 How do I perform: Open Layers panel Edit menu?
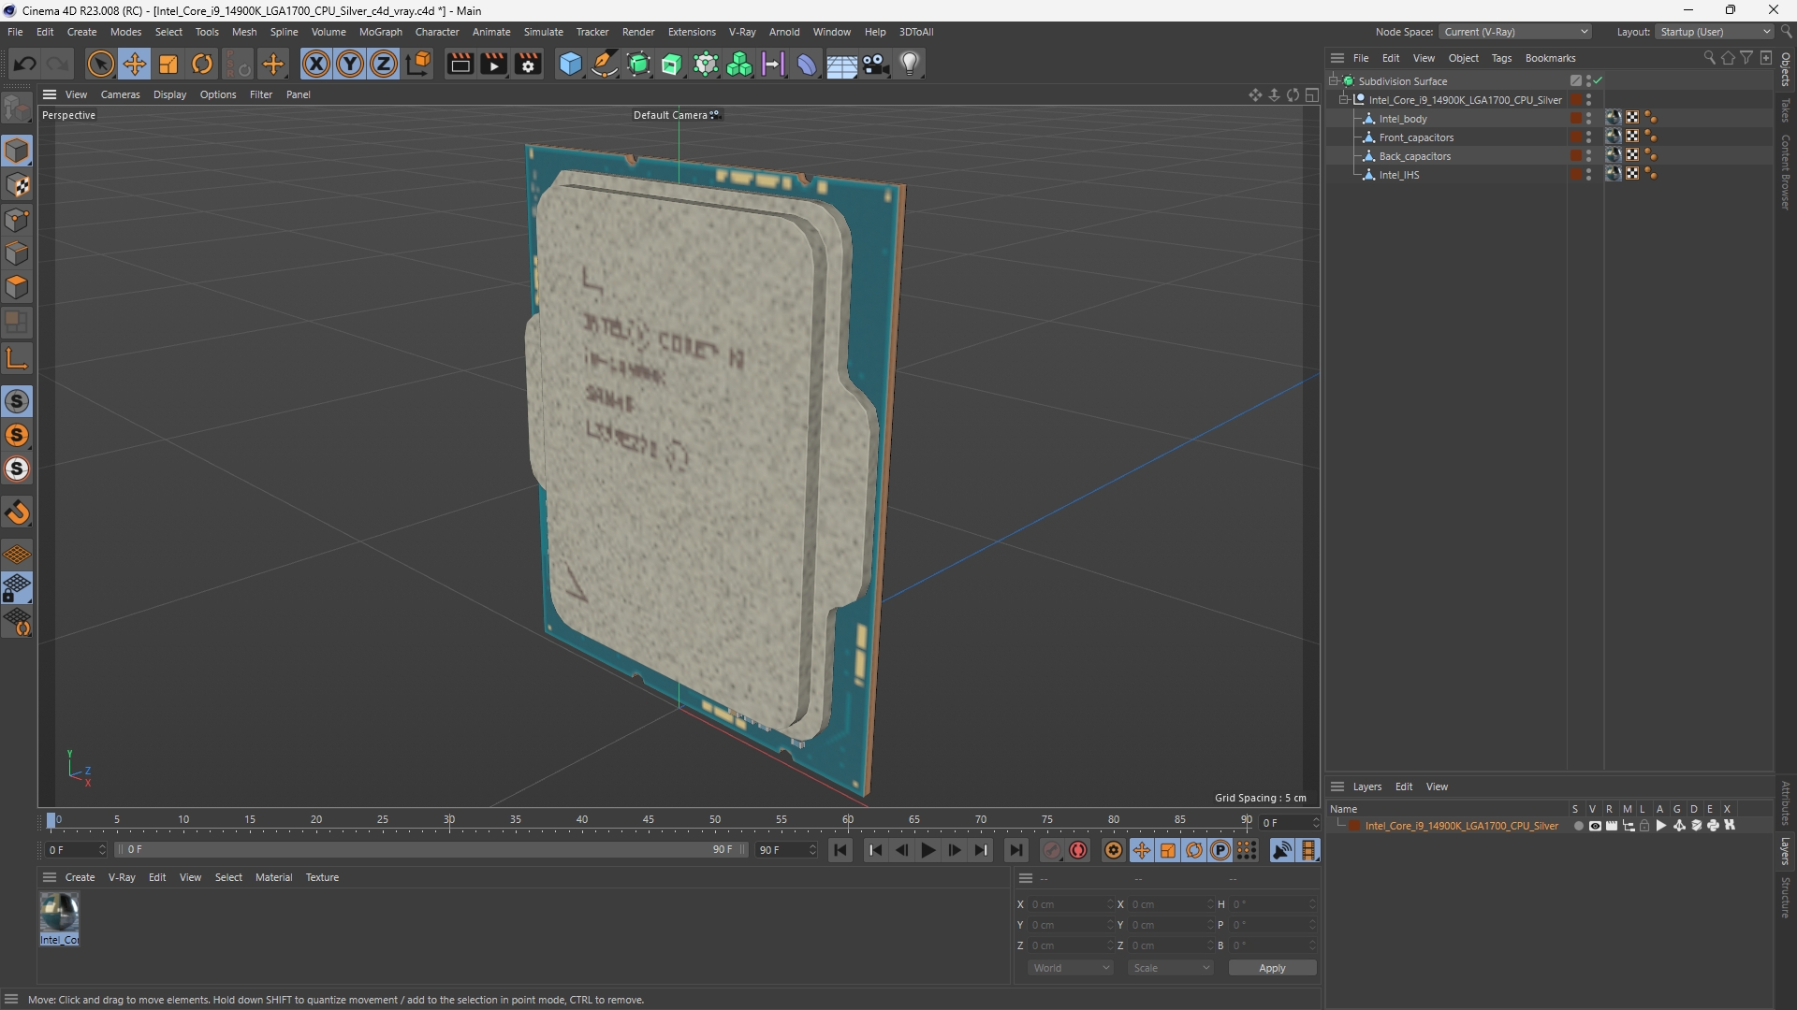pyautogui.click(x=1404, y=786)
